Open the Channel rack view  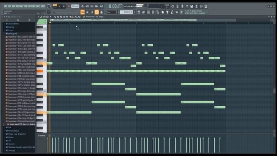click(148, 12)
